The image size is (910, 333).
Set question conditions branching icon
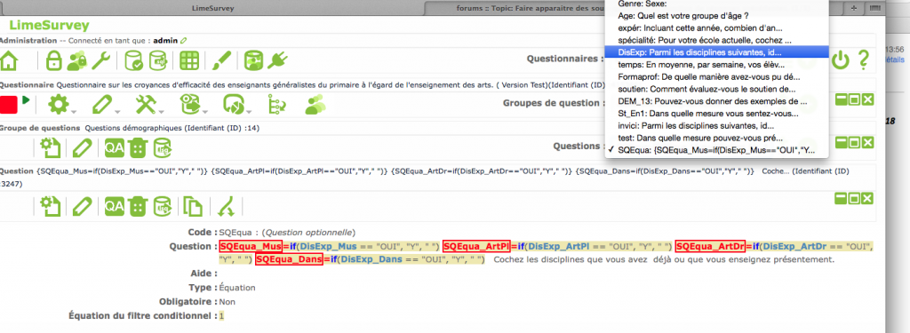coord(226,206)
